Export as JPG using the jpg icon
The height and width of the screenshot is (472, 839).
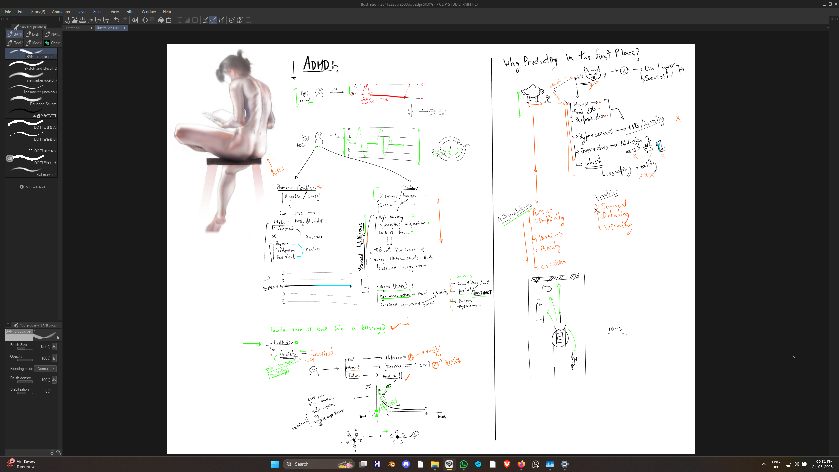(90, 20)
